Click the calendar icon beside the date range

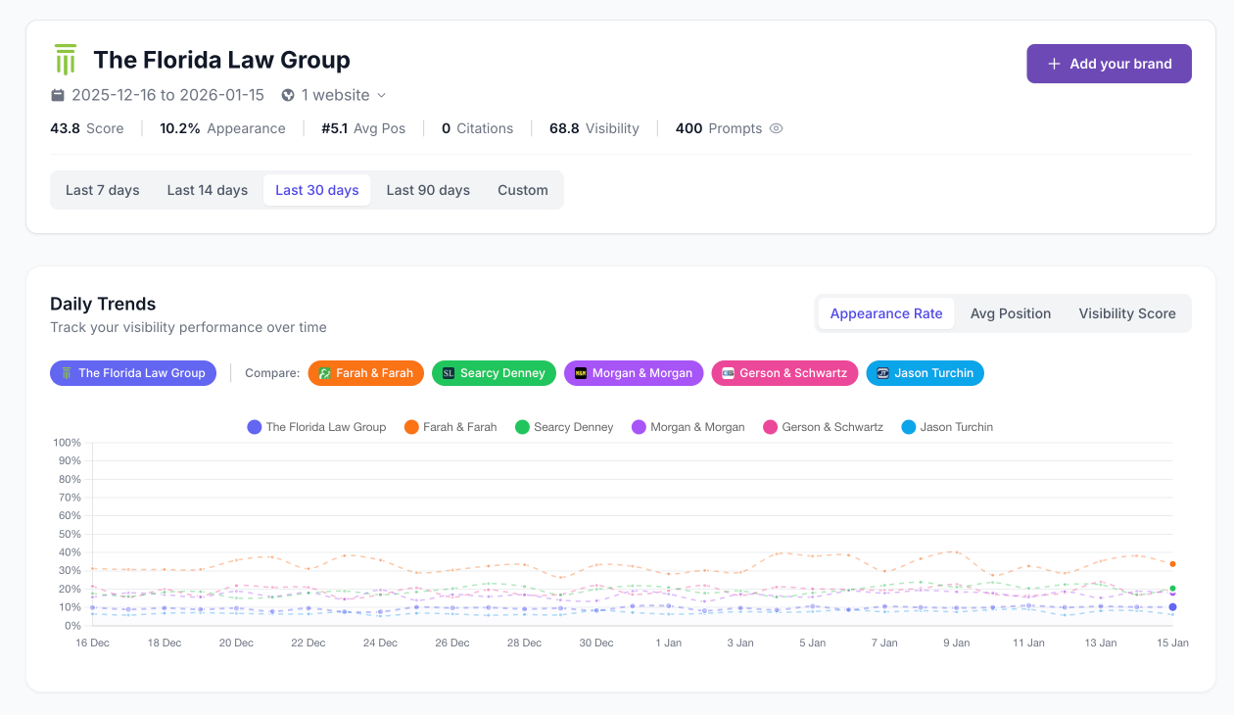(x=59, y=95)
